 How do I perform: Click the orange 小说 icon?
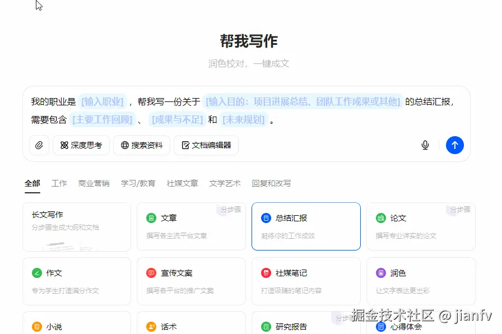(37, 327)
